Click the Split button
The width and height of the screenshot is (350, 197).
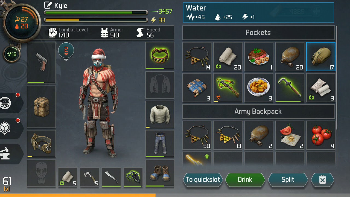[x=288, y=180]
